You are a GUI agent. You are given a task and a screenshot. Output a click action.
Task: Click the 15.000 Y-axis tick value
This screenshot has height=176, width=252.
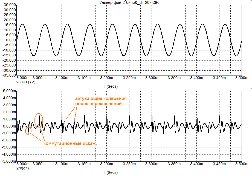(10, 25)
